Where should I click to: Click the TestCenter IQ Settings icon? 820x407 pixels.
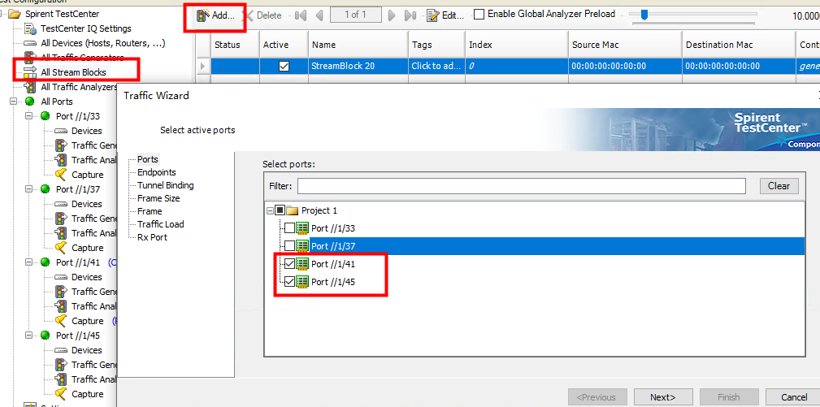coord(30,28)
